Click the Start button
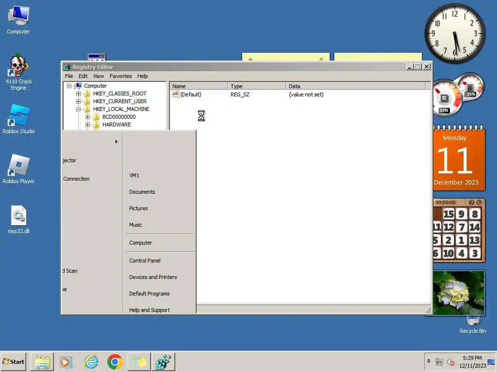 [13, 361]
